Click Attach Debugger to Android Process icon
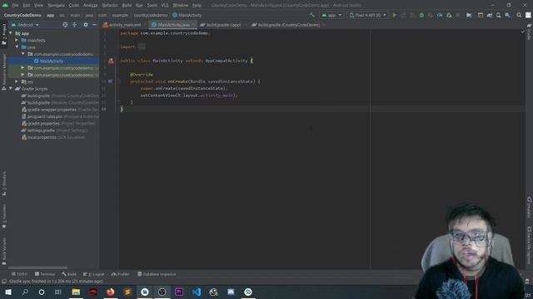Image resolution: width=533 pixels, height=299 pixels. point(449,15)
